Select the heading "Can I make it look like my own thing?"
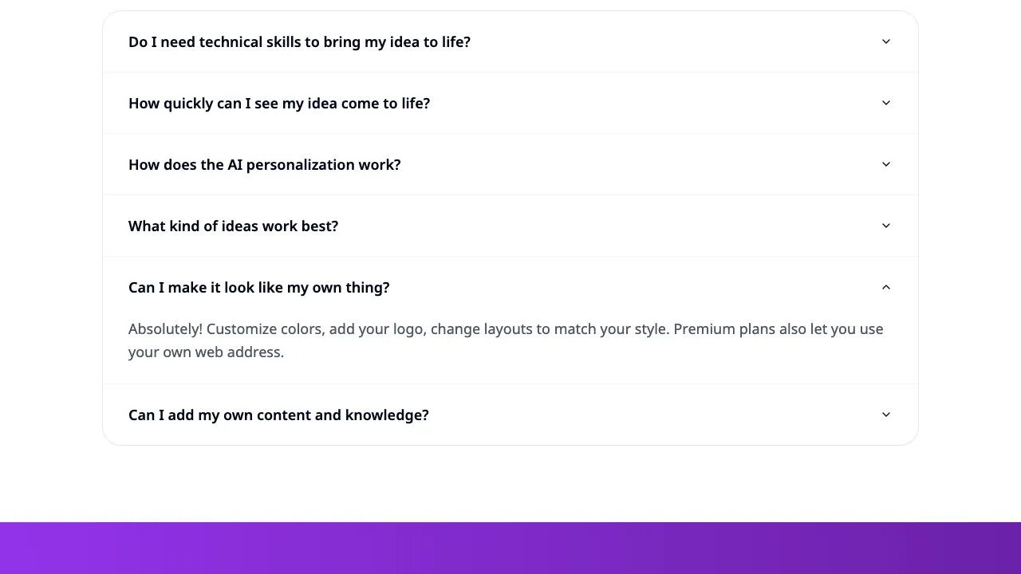Image resolution: width=1021 pixels, height=574 pixels. pyautogui.click(x=258, y=287)
